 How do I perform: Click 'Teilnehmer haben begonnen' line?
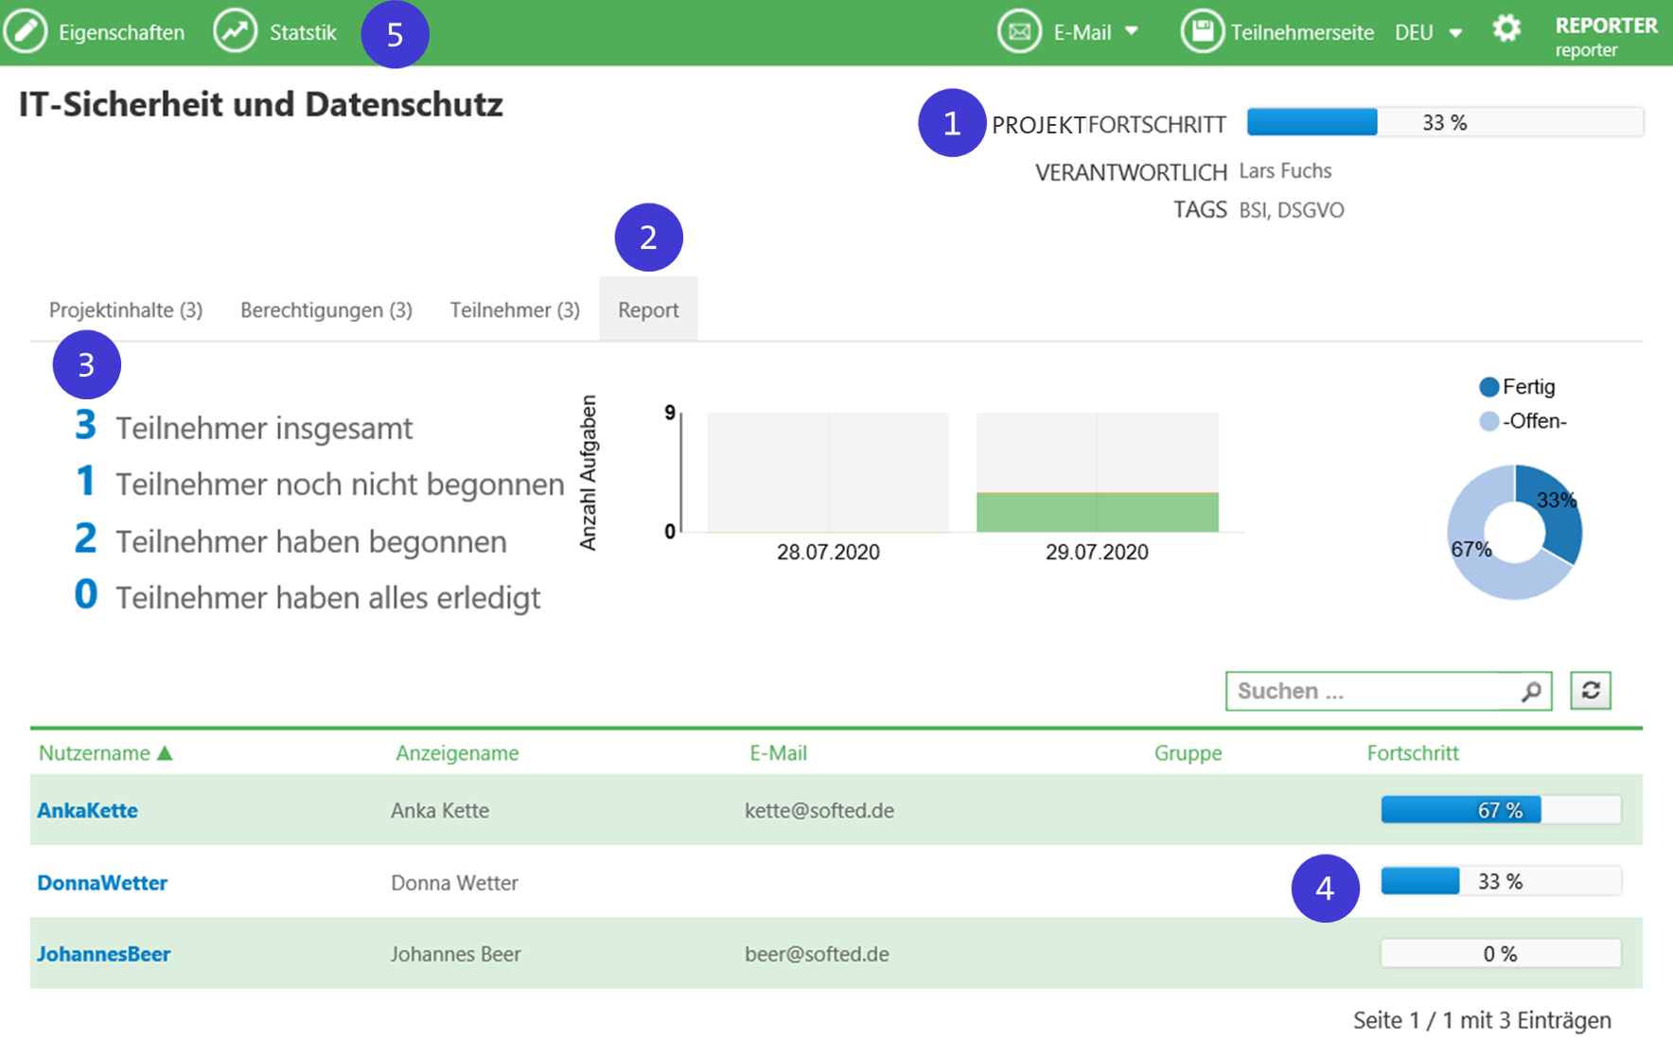tap(291, 540)
